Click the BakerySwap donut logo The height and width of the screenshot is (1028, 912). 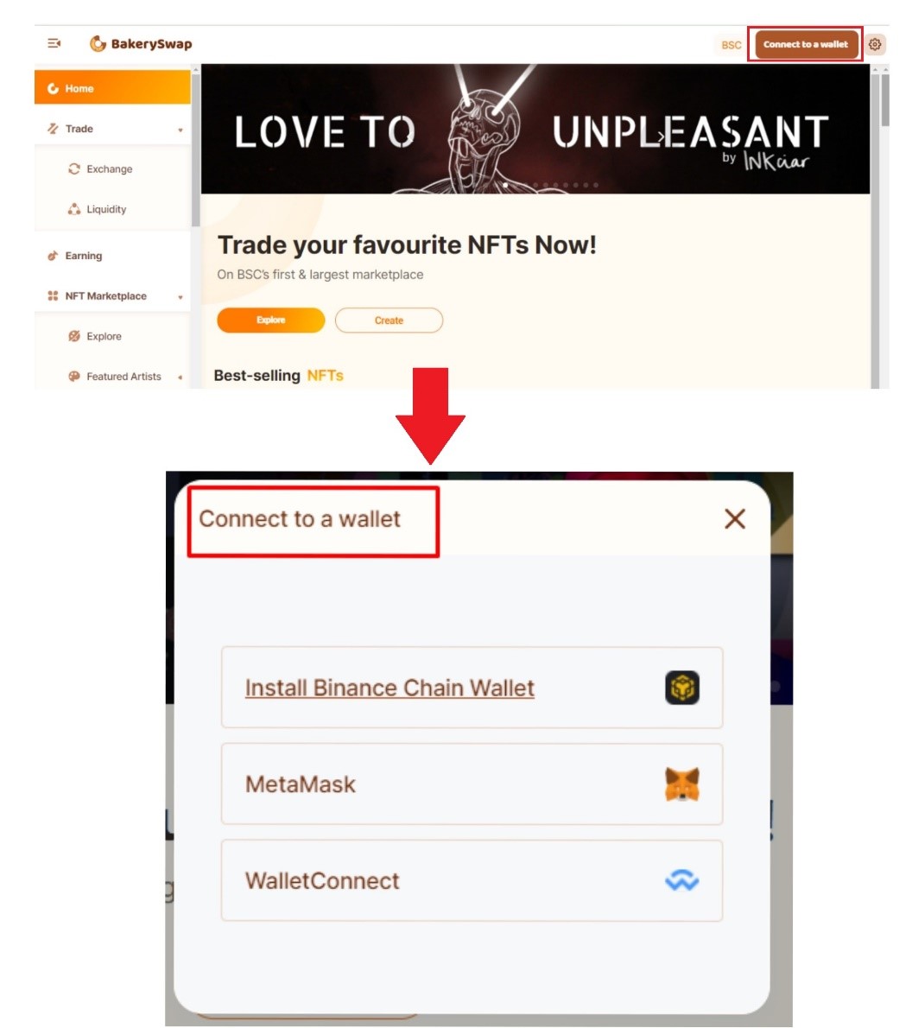point(98,44)
